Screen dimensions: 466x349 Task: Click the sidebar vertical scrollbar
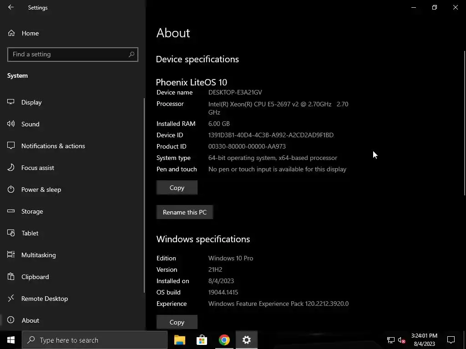[x=144, y=195]
